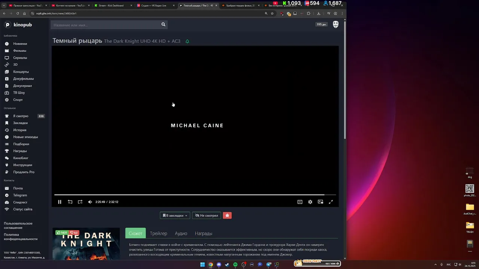Viewport: 479px width, 269px height.
Task: Open the kinopub home logo
Action: (18, 25)
